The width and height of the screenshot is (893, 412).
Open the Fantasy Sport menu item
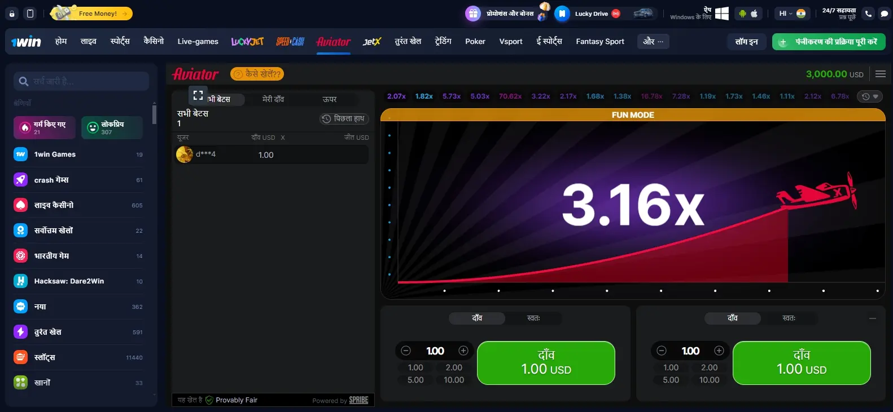(x=600, y=41)
